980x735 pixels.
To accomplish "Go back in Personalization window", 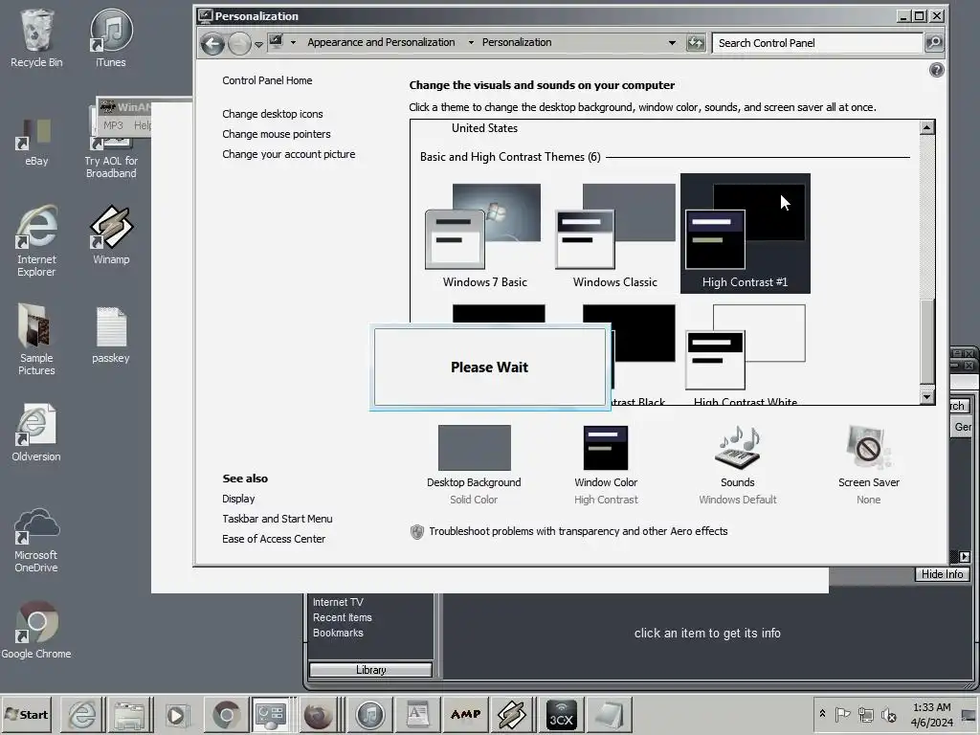I will coord(212,43).
